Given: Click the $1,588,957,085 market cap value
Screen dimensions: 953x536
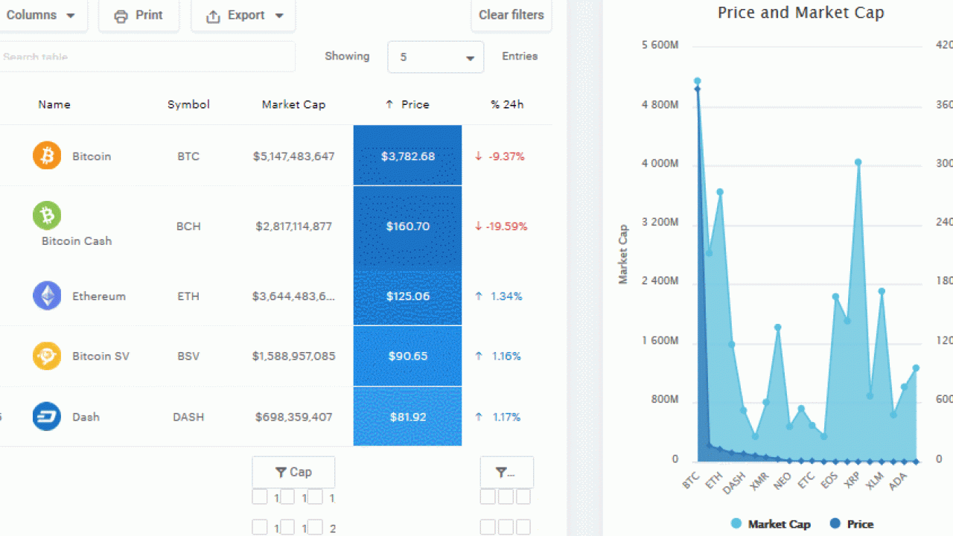Looking at the screenshot, I should (293, 356).
